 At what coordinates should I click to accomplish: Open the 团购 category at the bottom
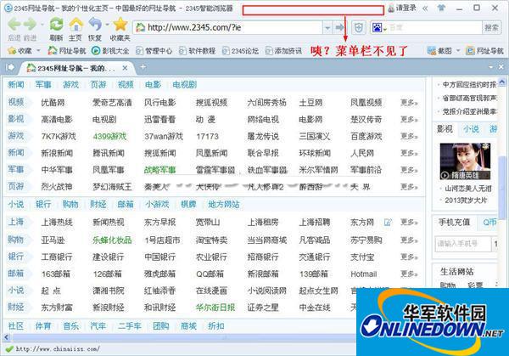[161, 325]
